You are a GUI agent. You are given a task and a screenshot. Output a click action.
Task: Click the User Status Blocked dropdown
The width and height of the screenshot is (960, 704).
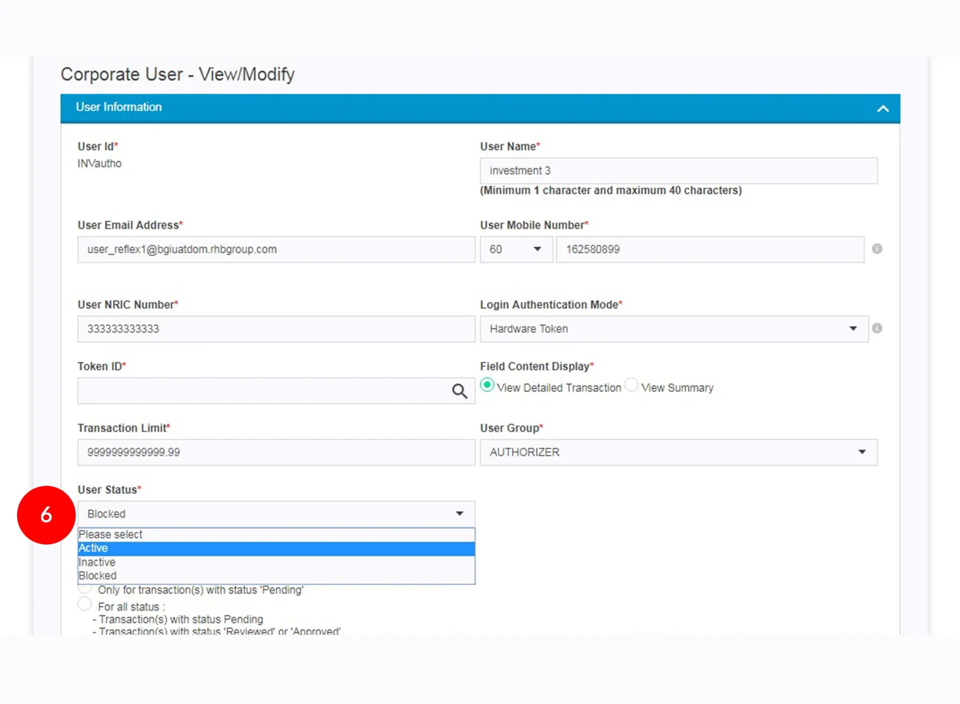(276, 514)
